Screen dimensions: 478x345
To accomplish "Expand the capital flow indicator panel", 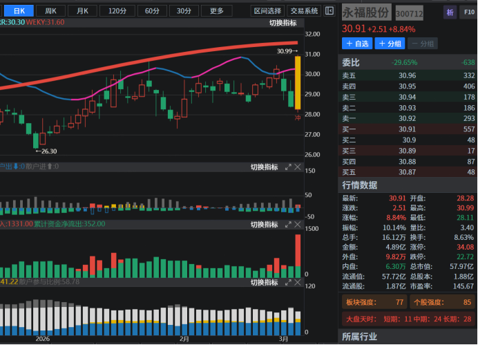I will (288, 225).
